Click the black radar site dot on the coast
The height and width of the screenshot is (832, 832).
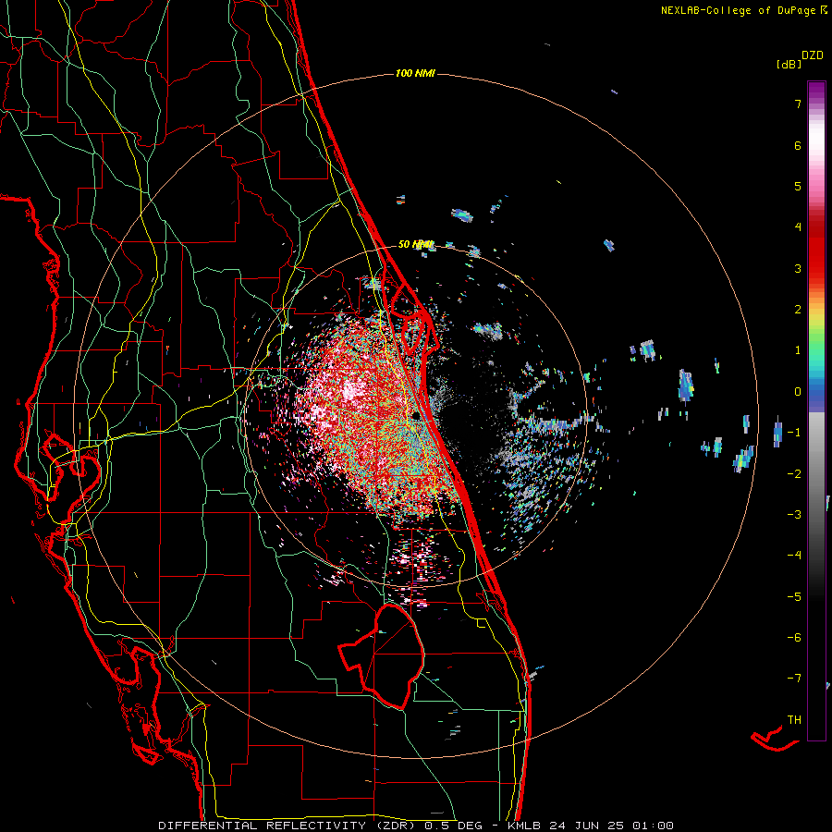[x=417, y=416]
